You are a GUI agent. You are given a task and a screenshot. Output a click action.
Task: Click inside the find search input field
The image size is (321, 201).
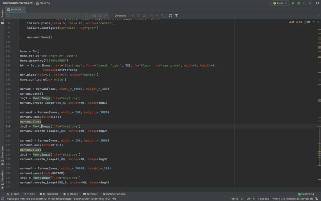(47, 16)
